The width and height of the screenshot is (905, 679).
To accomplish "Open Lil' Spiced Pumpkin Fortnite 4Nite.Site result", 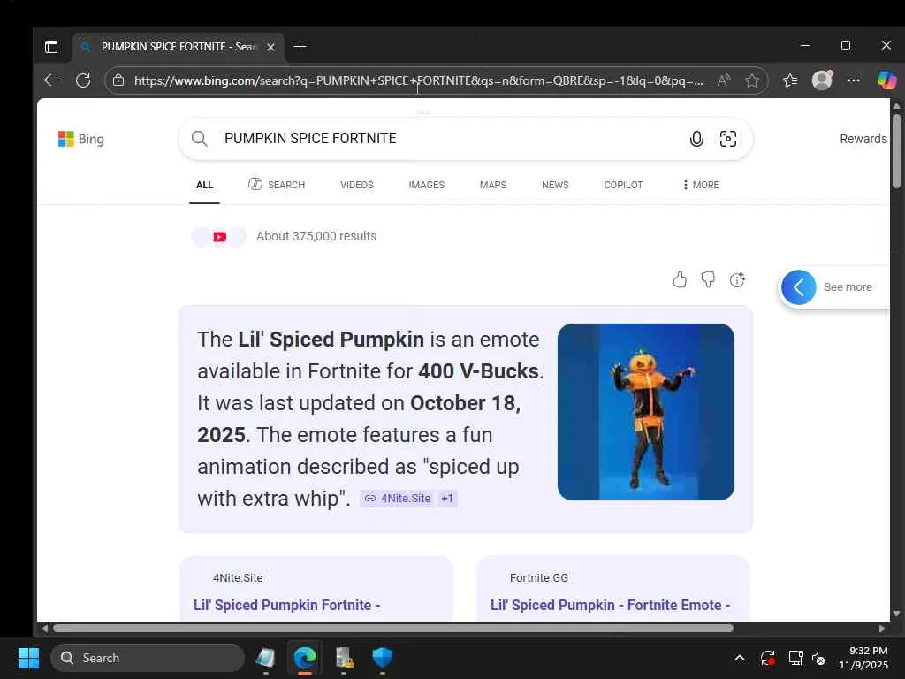I will pyautogui.click(x=287, y=605).
